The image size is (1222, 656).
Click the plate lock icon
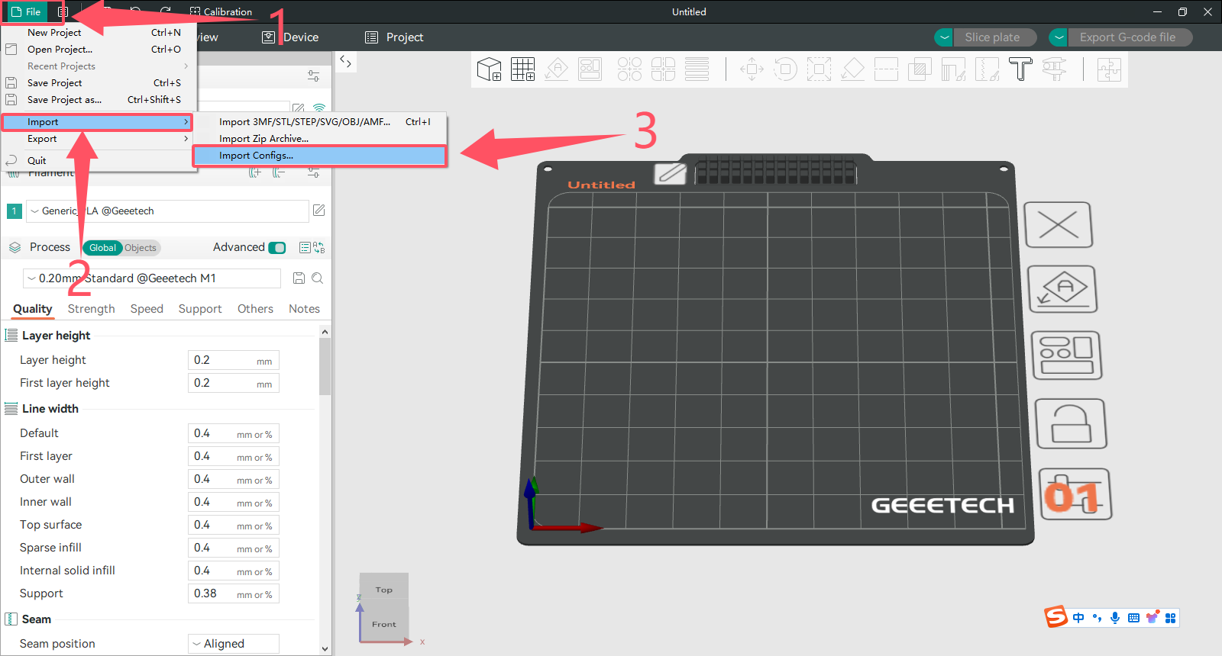[1071, 423]
